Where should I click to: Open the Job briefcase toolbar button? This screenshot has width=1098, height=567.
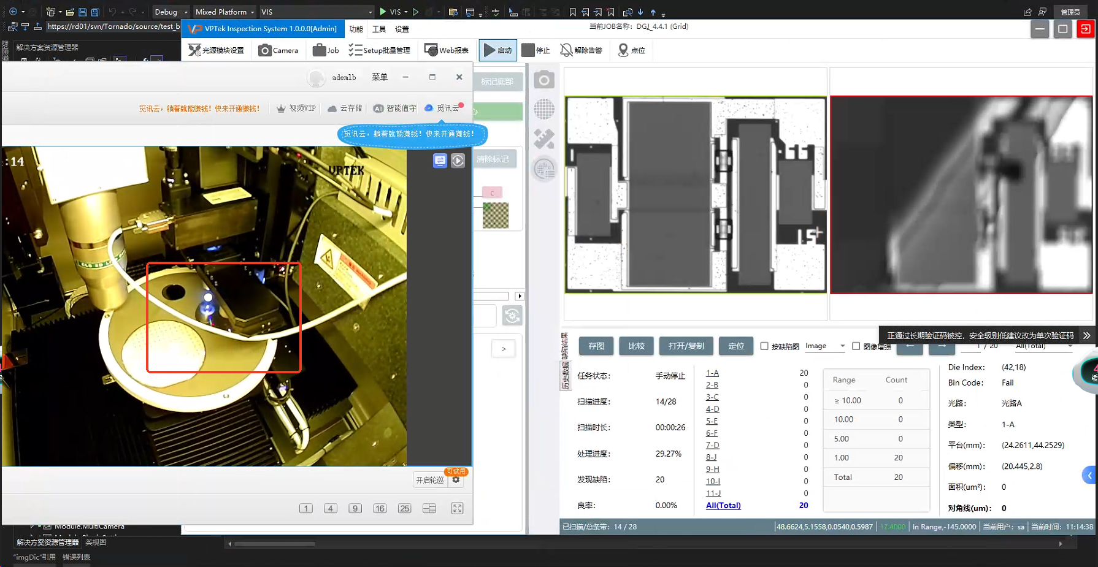[326, 50]
